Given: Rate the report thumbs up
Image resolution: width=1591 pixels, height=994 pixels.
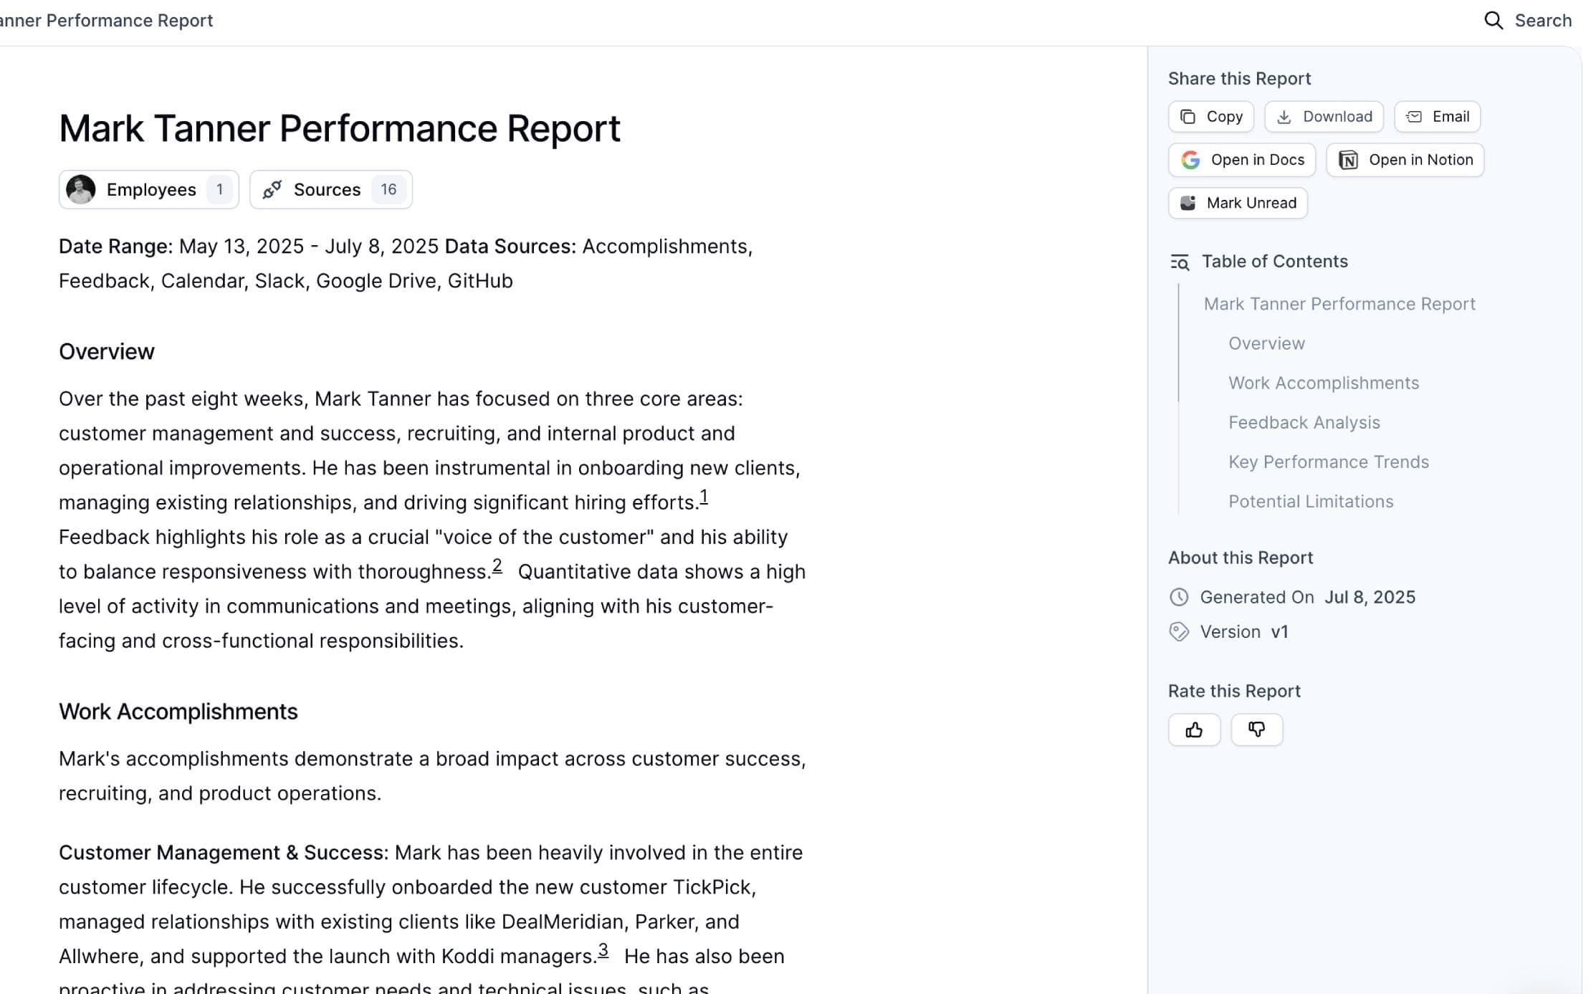Looking at the screenshot, I should coord(1194,730).
